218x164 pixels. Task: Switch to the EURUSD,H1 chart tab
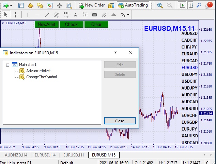[74, 155]
